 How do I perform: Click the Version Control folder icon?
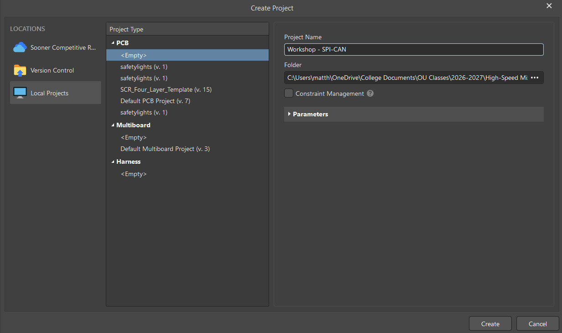pos(20,70)
